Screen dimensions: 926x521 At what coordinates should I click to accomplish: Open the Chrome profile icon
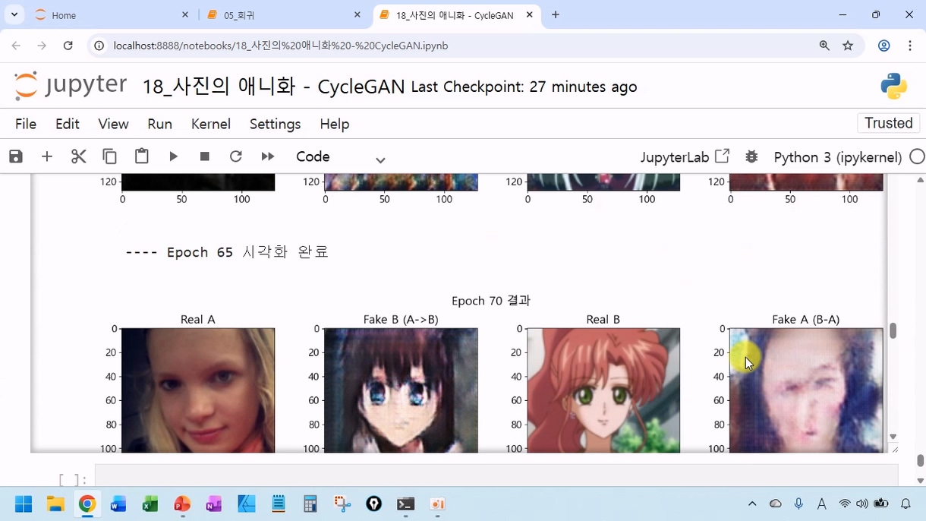click(x=883, y=46)
